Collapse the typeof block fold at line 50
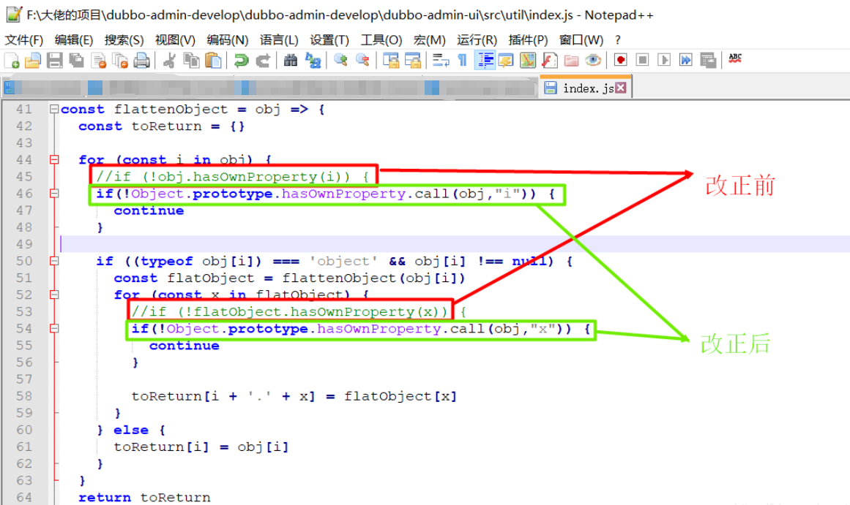Image resolution: width=850 pixels, height=505 pixels. pos(54,261)
